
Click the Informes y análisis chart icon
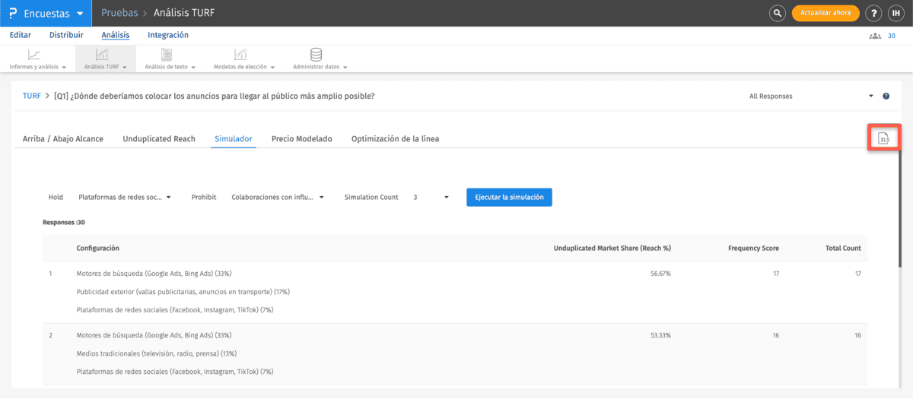click(34, 55)
